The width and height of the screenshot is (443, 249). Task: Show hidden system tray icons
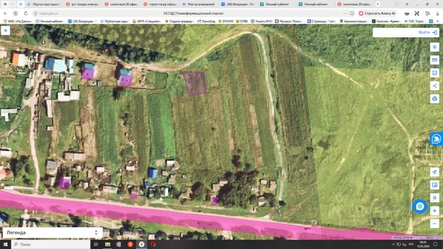[x=393, y=244]
